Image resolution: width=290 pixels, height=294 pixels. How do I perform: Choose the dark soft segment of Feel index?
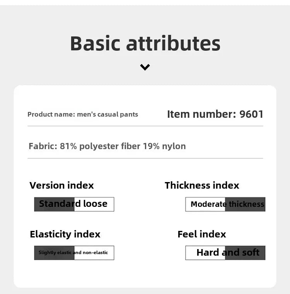245,253
